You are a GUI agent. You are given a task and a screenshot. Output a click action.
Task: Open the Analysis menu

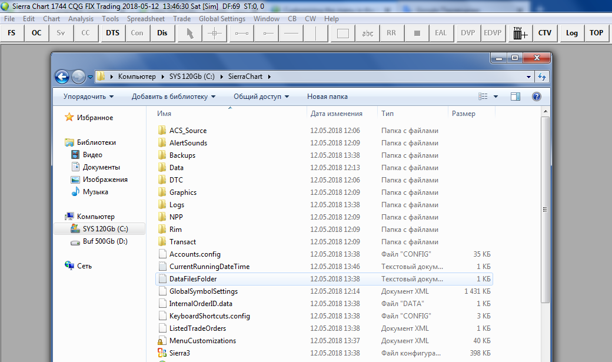tap(81, 19)
